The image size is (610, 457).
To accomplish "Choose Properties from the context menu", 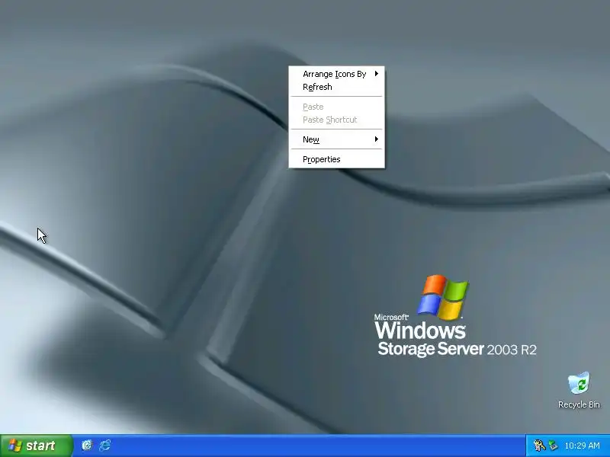I will pos(337,159).
